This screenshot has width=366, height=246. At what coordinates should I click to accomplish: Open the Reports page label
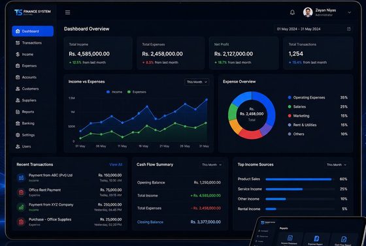pyautogui.click(x=28, y=112)
